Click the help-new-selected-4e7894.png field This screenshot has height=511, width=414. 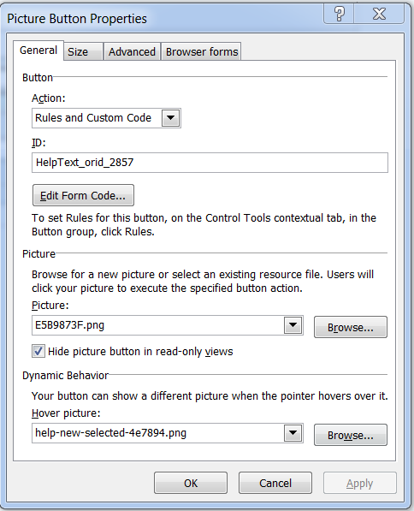(168, 433)
